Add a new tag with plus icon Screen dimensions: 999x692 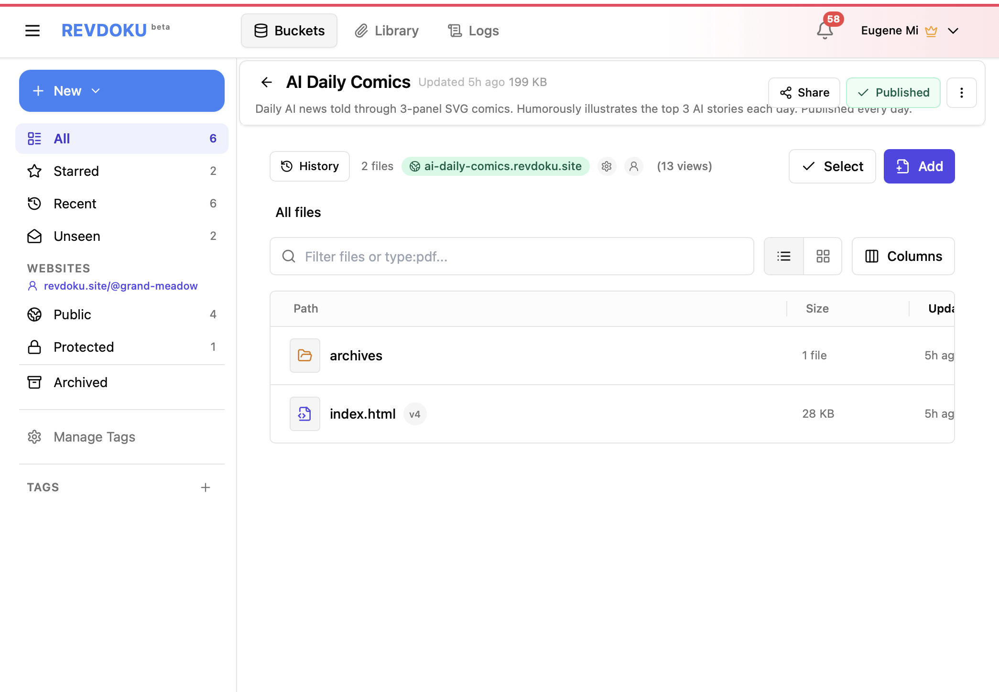[206, 487]
